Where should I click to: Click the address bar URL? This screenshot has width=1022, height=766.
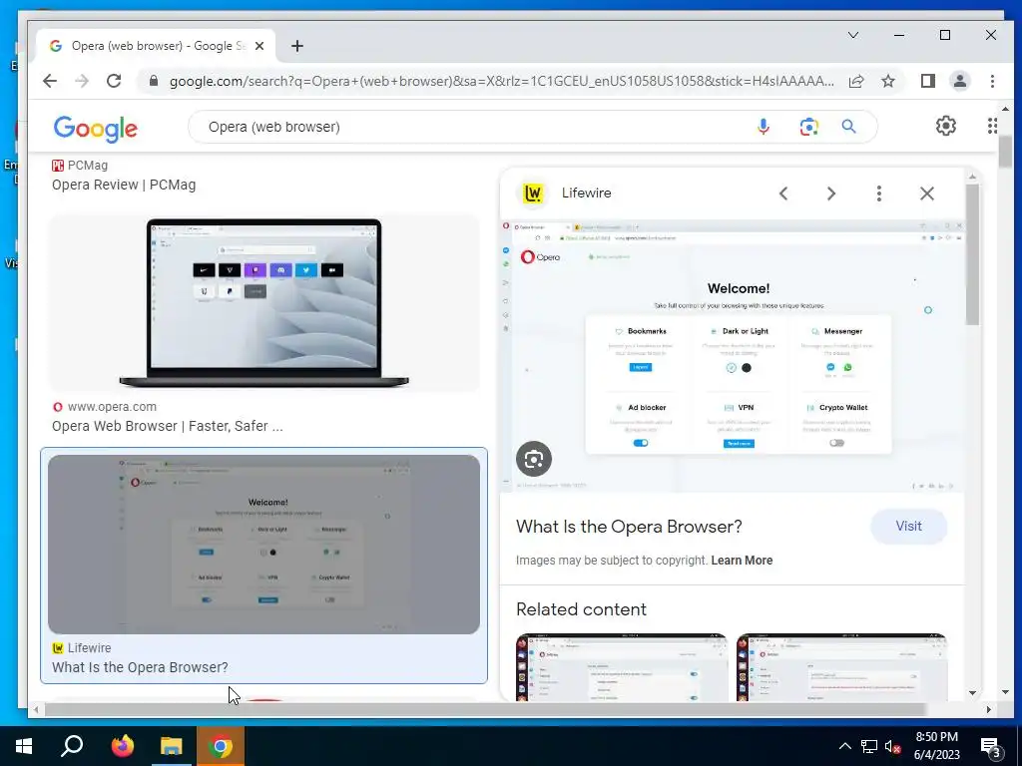click(x=501, y=81)
